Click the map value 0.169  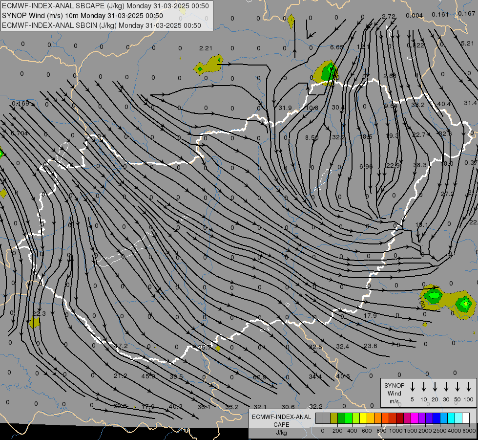21,104
